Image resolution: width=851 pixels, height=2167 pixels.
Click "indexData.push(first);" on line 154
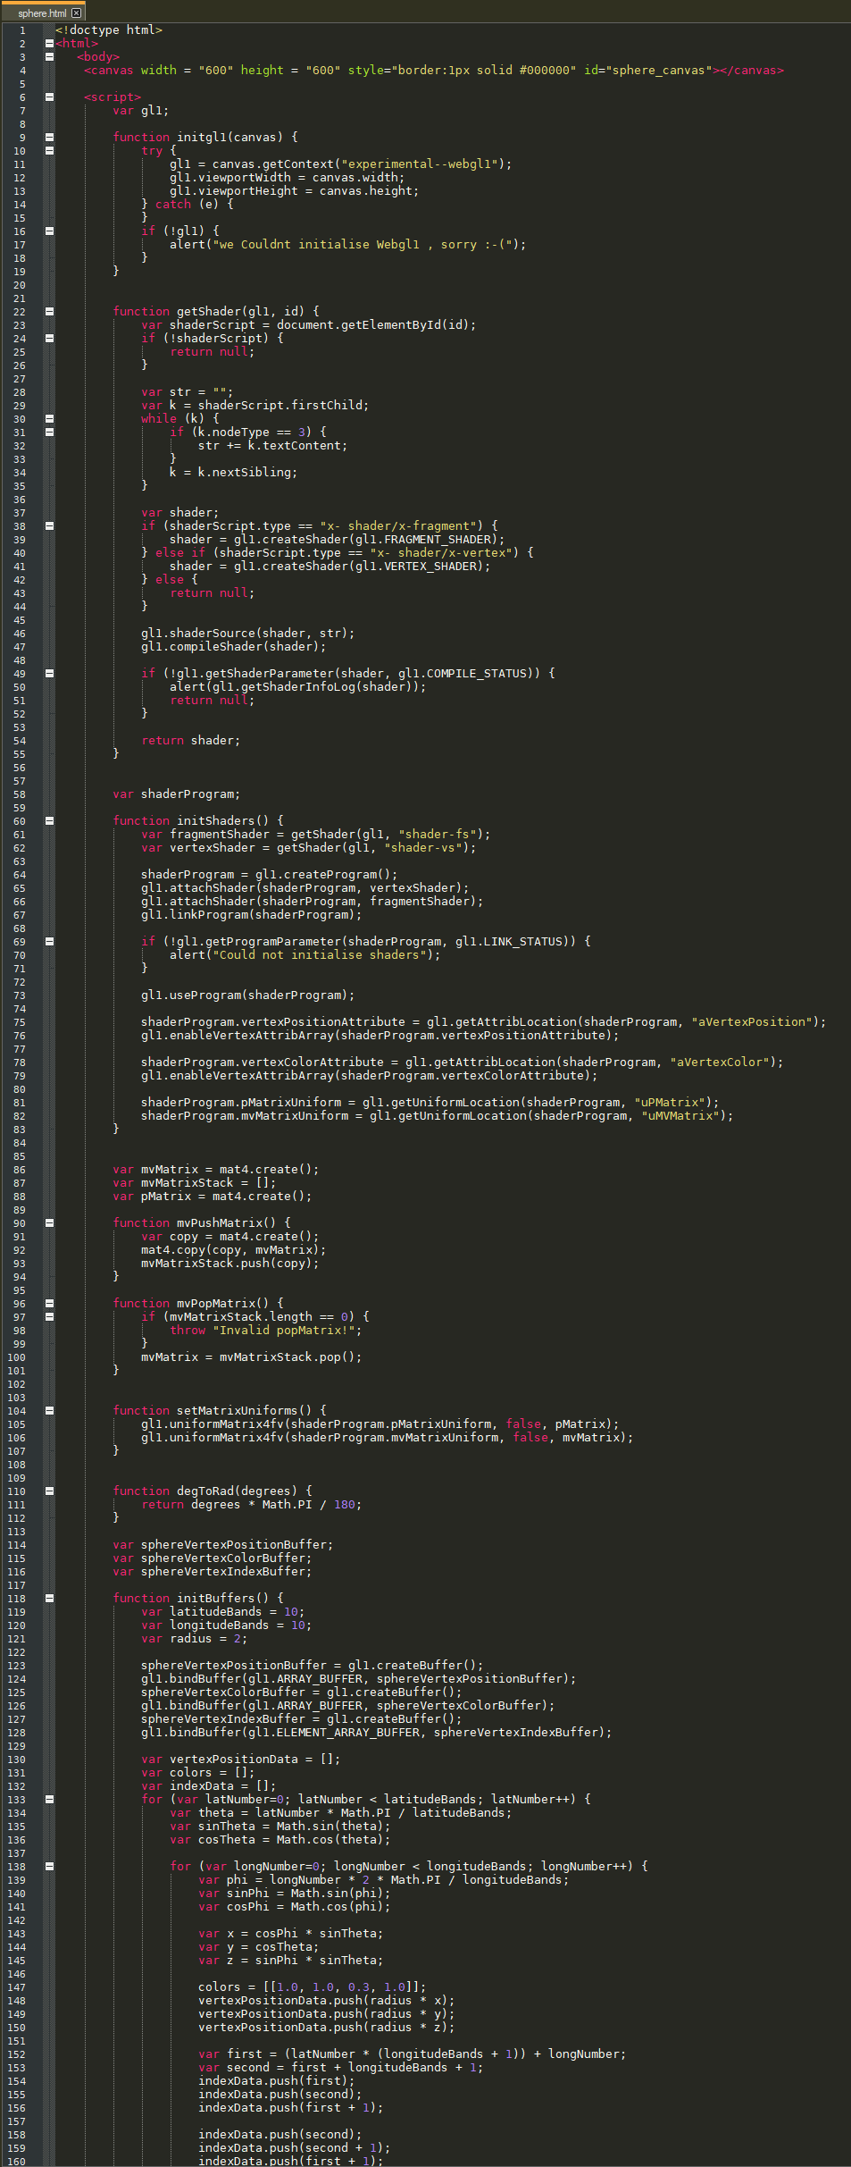tap(277, 2080)
